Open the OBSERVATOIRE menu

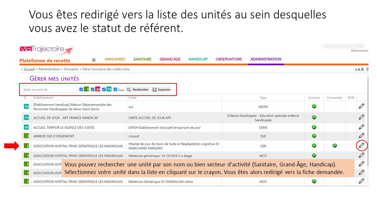[x=229, y=59]
